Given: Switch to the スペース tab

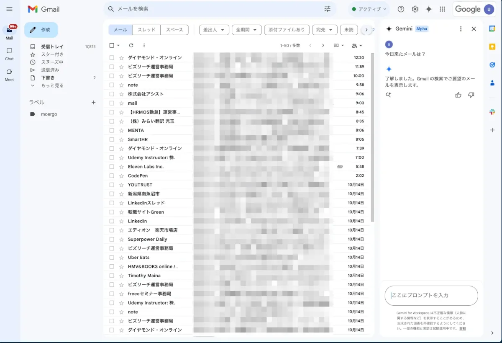Looking at the screenshot, I should (174, 30).
